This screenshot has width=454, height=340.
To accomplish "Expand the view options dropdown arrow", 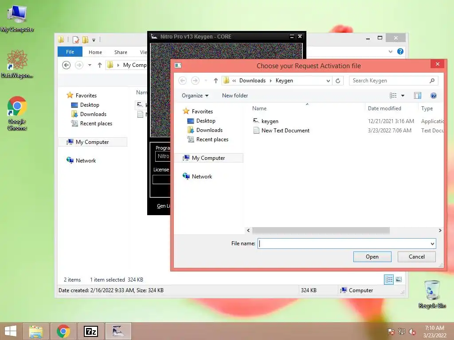I will 403,96.
